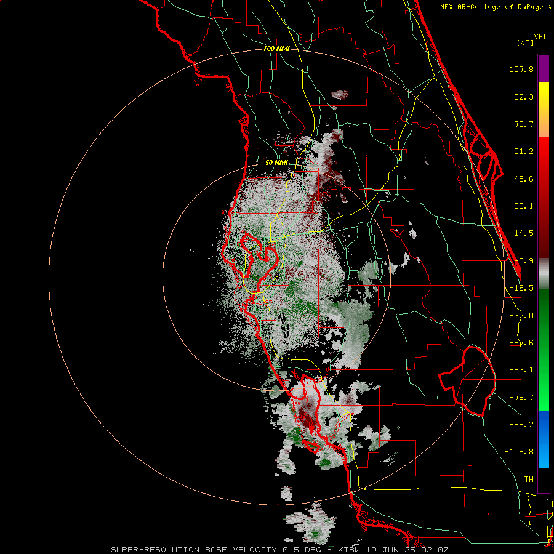Select the -63.1 scale label
The image size is (554, 554).
[521, 370]
